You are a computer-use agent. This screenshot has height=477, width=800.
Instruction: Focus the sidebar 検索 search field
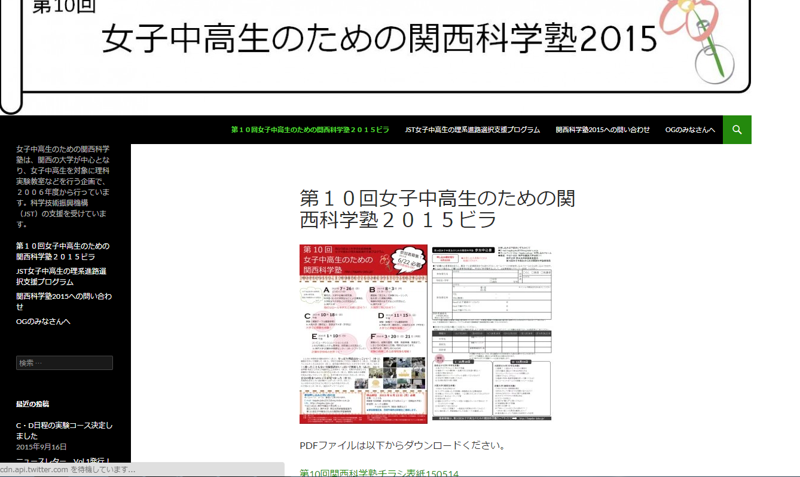click(65, 363)
